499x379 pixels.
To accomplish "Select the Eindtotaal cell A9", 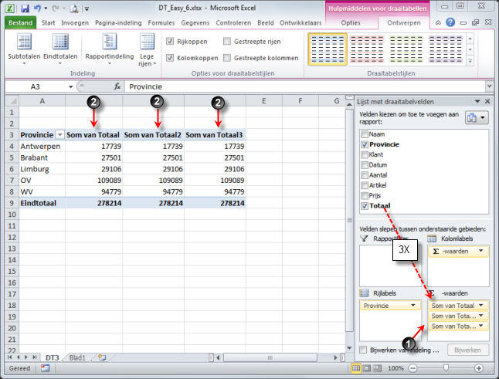I will point(42,203).
